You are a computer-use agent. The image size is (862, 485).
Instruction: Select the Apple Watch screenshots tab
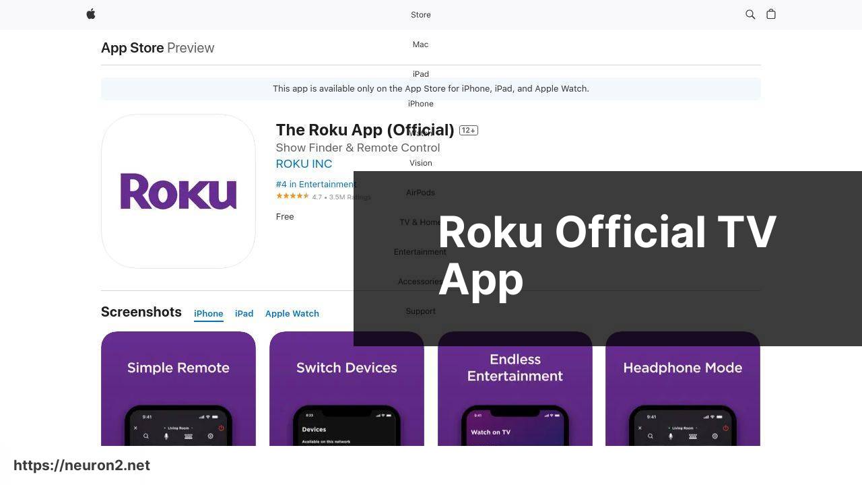(292, 314)
